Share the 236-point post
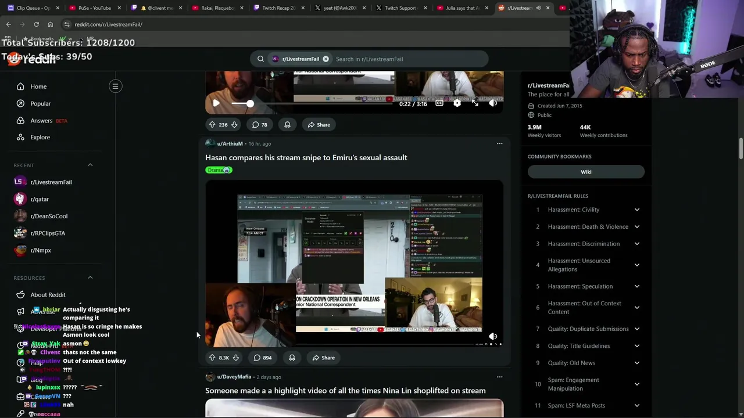Screen dimensions: 744x418 [x=319, y=125]
